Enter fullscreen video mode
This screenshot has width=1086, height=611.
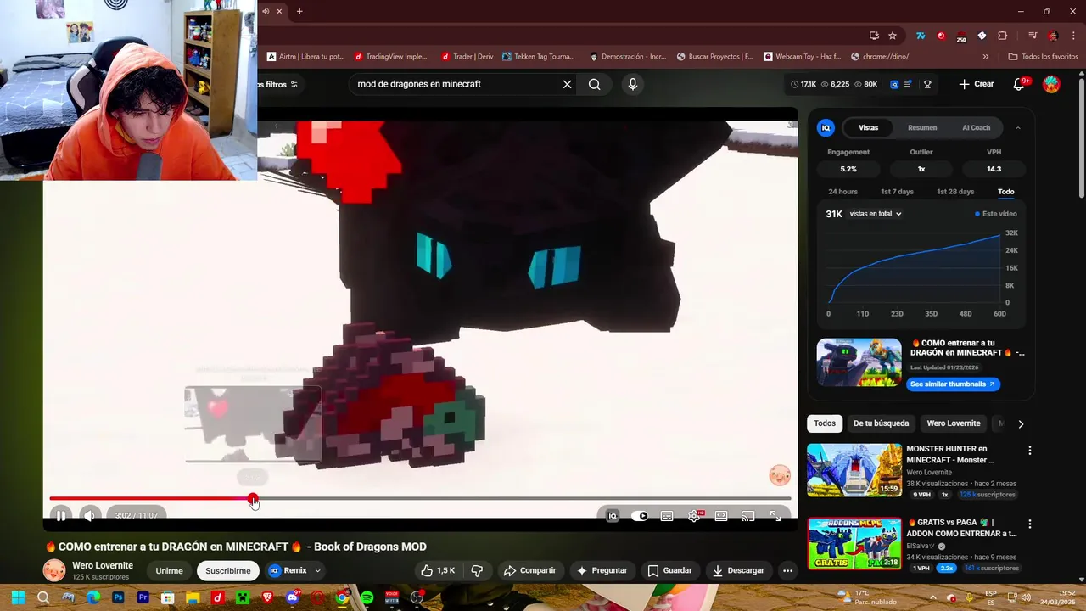[x=775, y=515]
